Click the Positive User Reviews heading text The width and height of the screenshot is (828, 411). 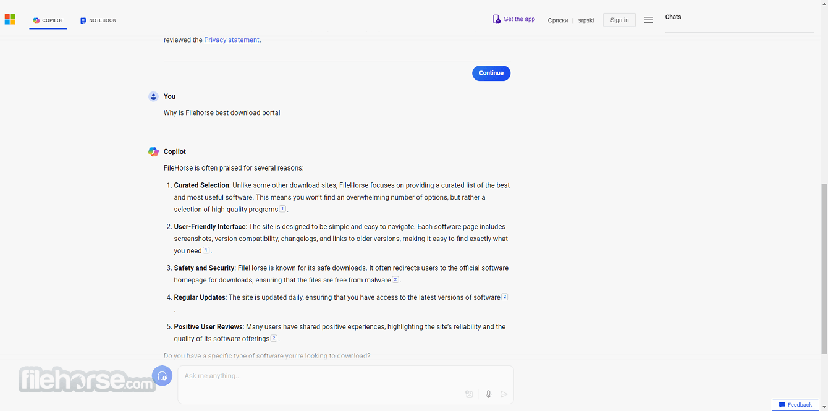pyautogui.click(x=208, y=327)
